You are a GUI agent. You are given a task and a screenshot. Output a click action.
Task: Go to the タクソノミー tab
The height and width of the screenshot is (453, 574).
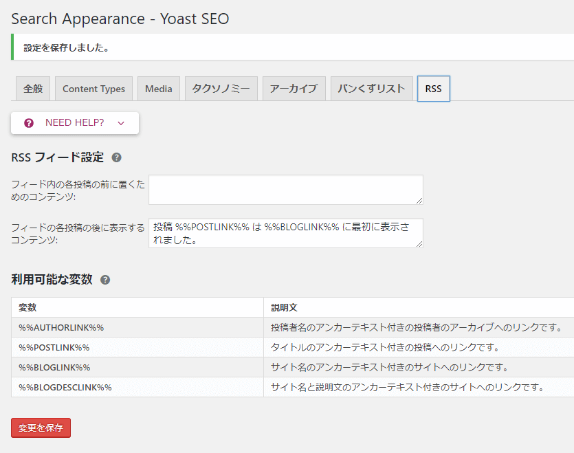(x=221, y=89)
